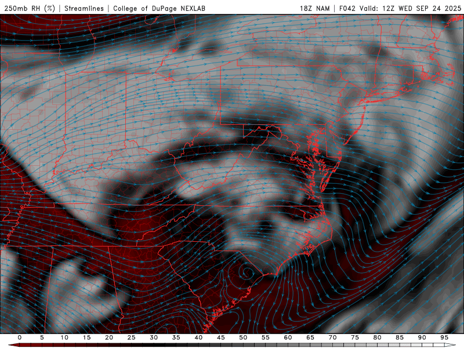
Task: Click the colorbar label '15'
Action: point(86,338)
